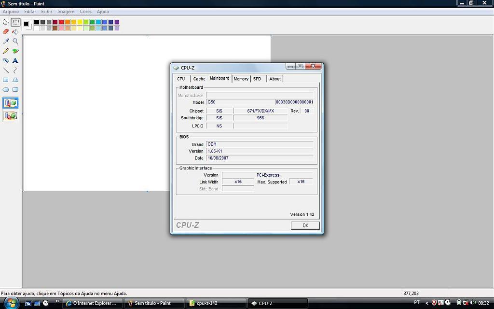Click the OK button in CPU-Z
This screenshot has height=309, width=494.
point(305,225)
